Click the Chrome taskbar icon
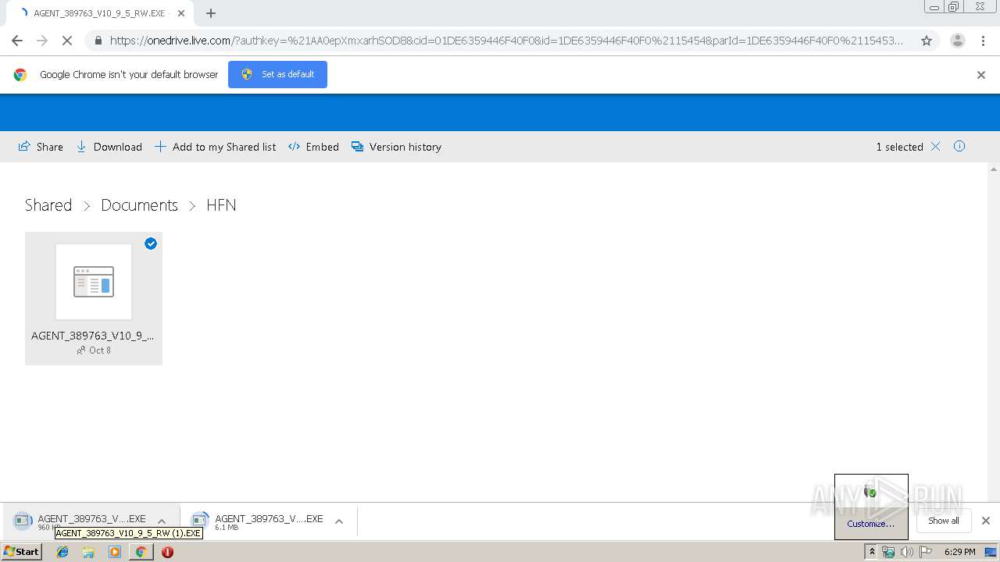 point(141,552)
